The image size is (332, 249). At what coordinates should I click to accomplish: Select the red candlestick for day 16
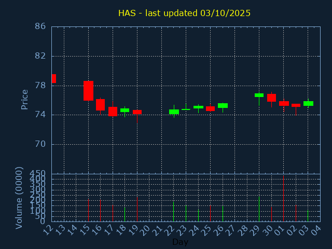pyautogui.click(x=100, y=105)
